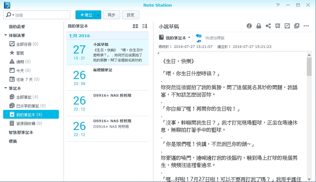This screenshot has width=316, height=182.
Task: Open dropdown arrow beside 建立 button
Action: point(99,15)
